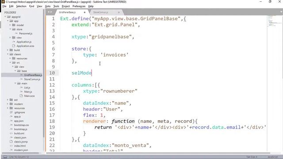Collapse the src folder arrow
Image resolution: width=283 pixels, height=159 pixels.
click(x=10, y=63)
